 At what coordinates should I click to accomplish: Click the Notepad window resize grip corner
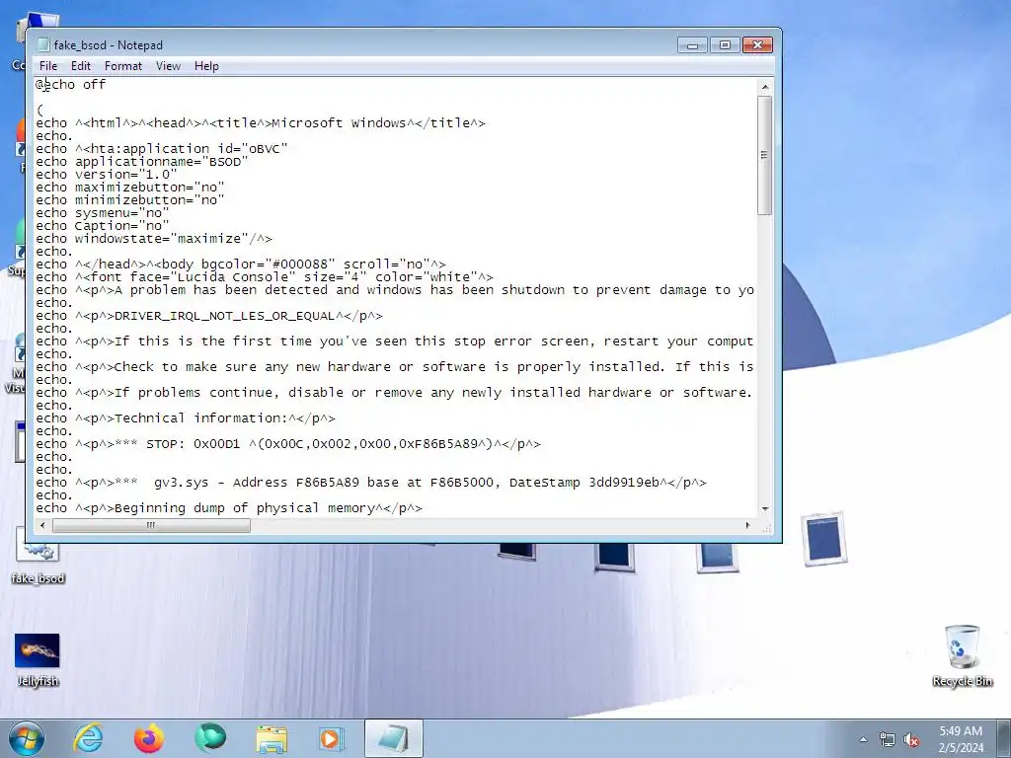[766, 528]
